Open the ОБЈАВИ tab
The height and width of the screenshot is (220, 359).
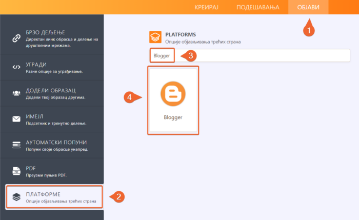tap(308, 7)
